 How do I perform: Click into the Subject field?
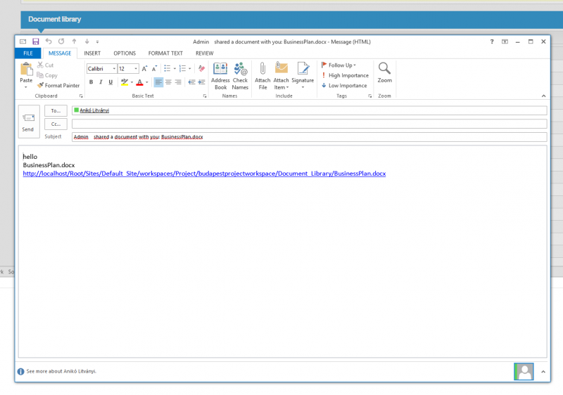tap(309, 137)
